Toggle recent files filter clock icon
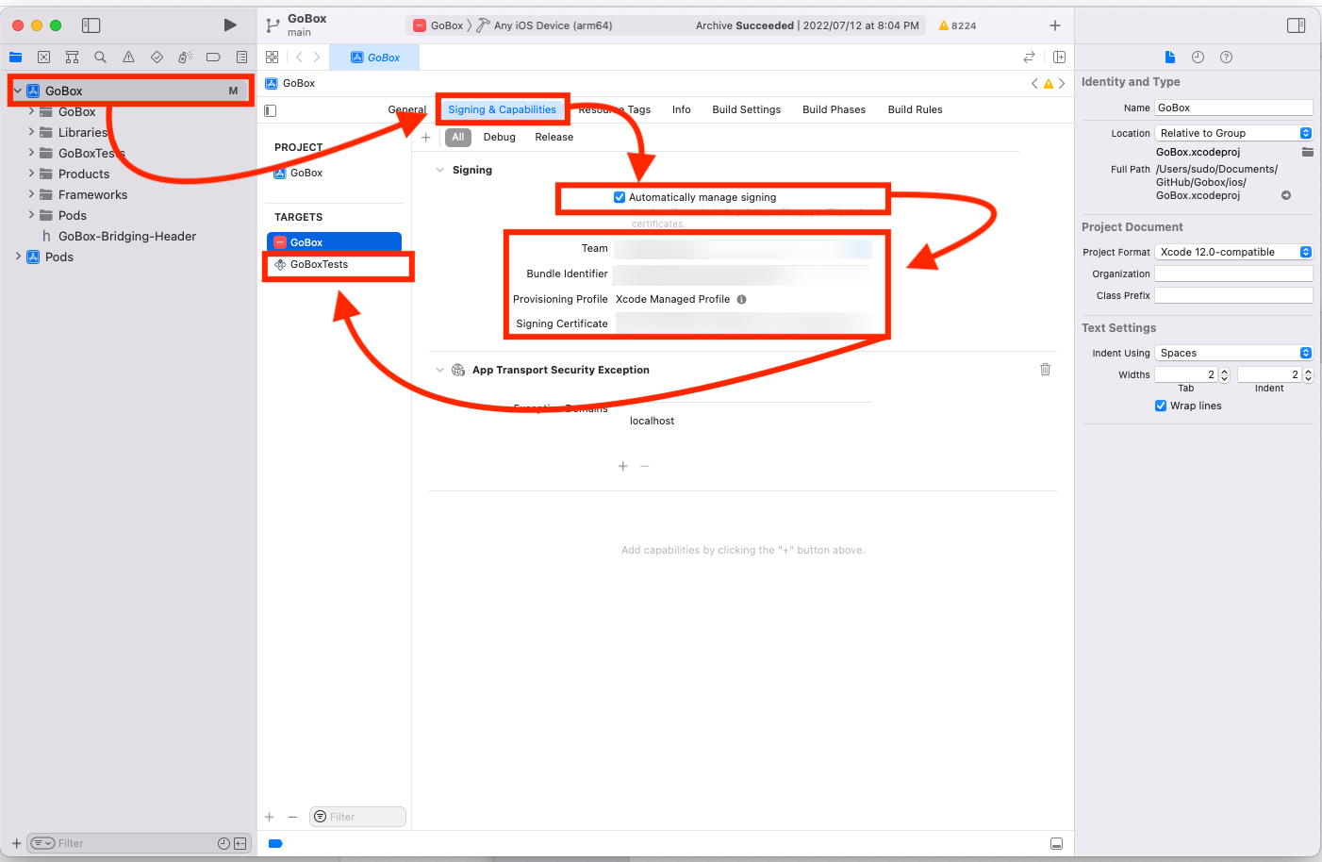The image size is (1322, 862). tap(223, 844)
